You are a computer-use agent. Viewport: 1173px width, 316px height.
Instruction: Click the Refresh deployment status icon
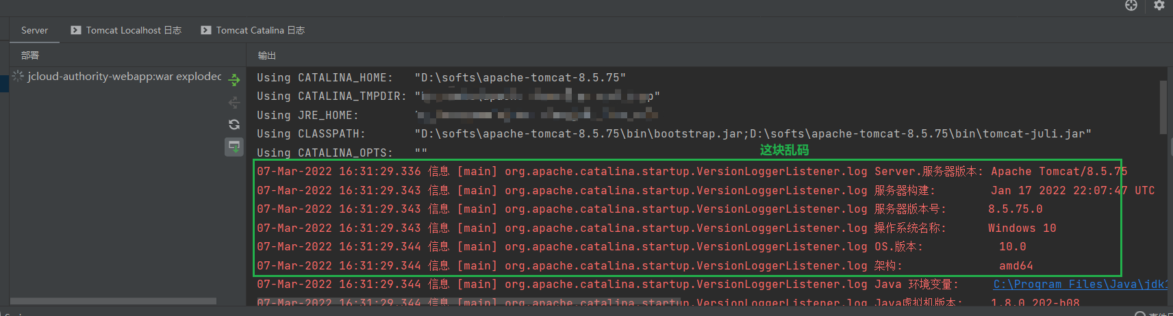click(x=234, y=124)
